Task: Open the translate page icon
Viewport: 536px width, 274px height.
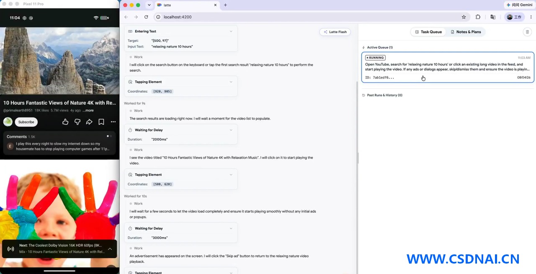Action: [493, 17]
